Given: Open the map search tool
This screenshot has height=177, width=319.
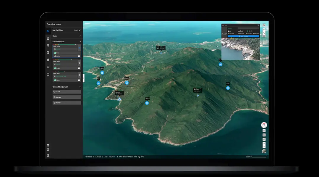Looking at the screenshot, I should (x=264, y=25).
